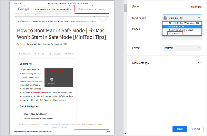
Task: Open the Destination dropdown showing Save as PDF
Action: [182, 18]
